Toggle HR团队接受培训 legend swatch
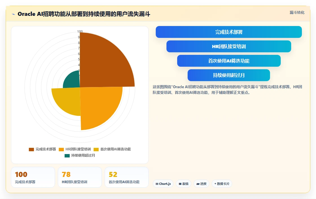Image resolution: width=316 pixels, height=199 pixels. [x=61, y=149]
